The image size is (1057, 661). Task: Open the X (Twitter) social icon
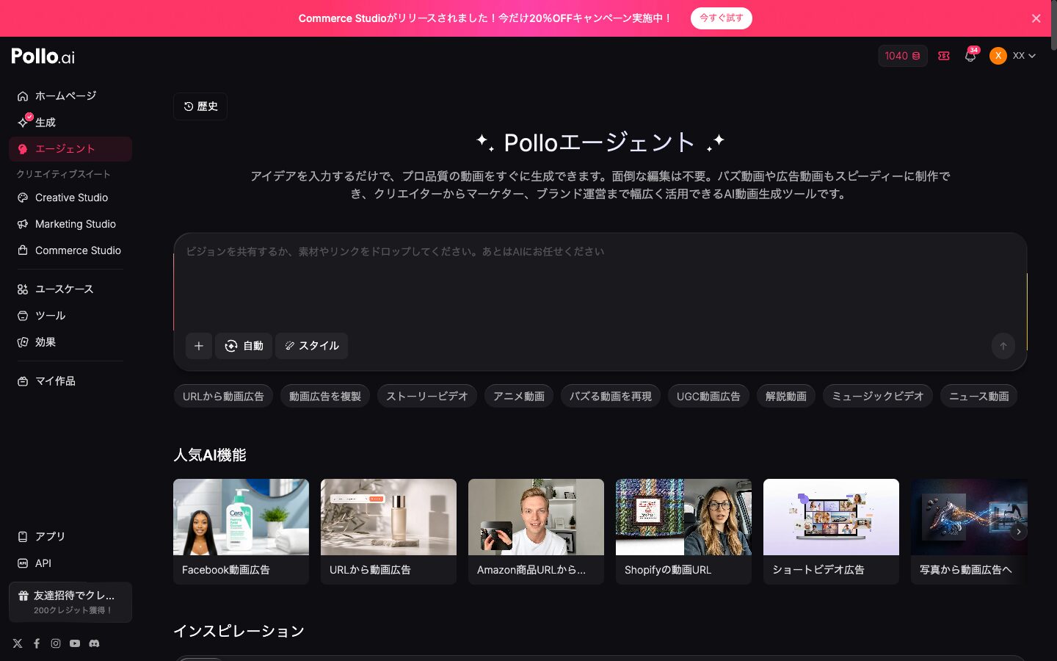pos(18,643)
